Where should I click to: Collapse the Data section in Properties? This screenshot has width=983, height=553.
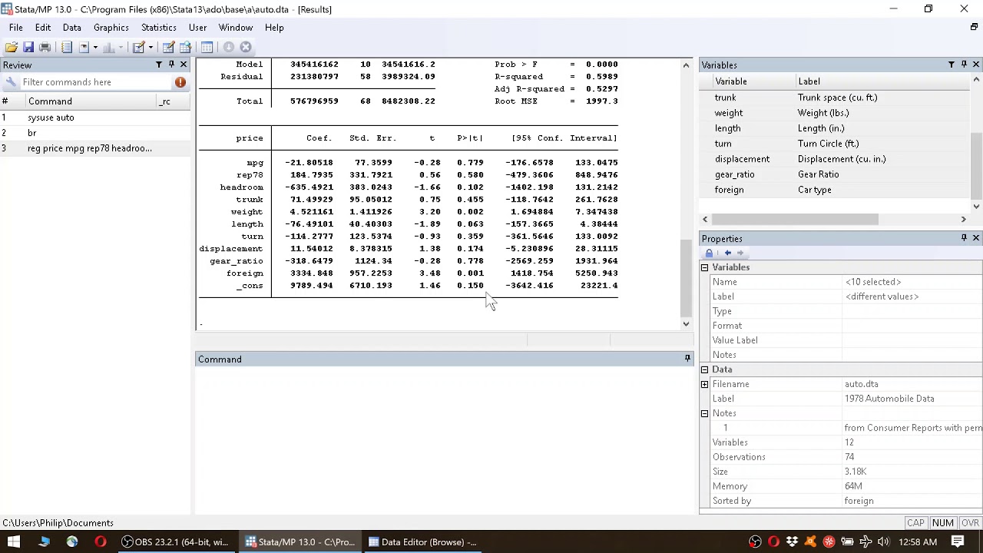click(x=704, y=369)
